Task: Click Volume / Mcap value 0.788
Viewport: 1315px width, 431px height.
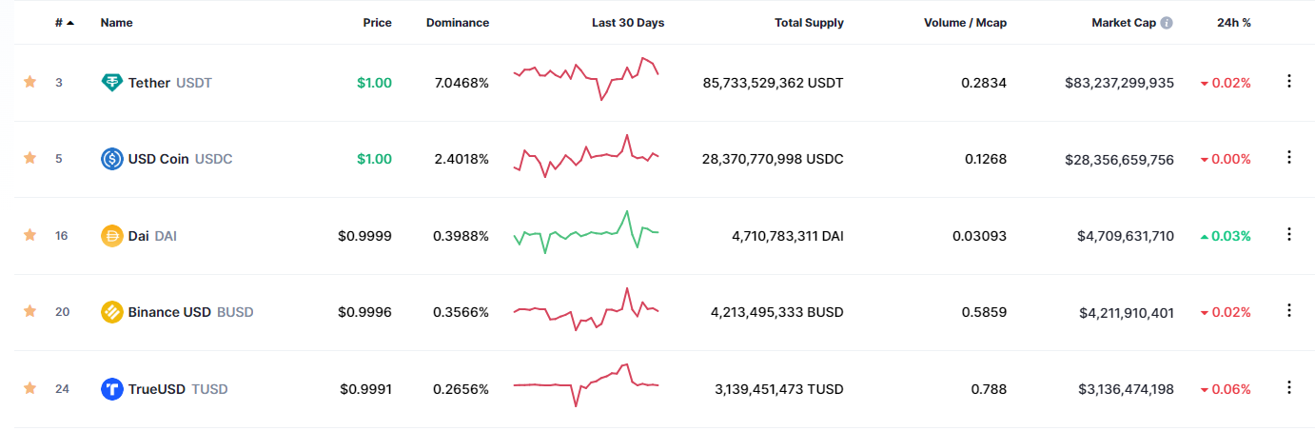Action: click(x=989, y=388)
